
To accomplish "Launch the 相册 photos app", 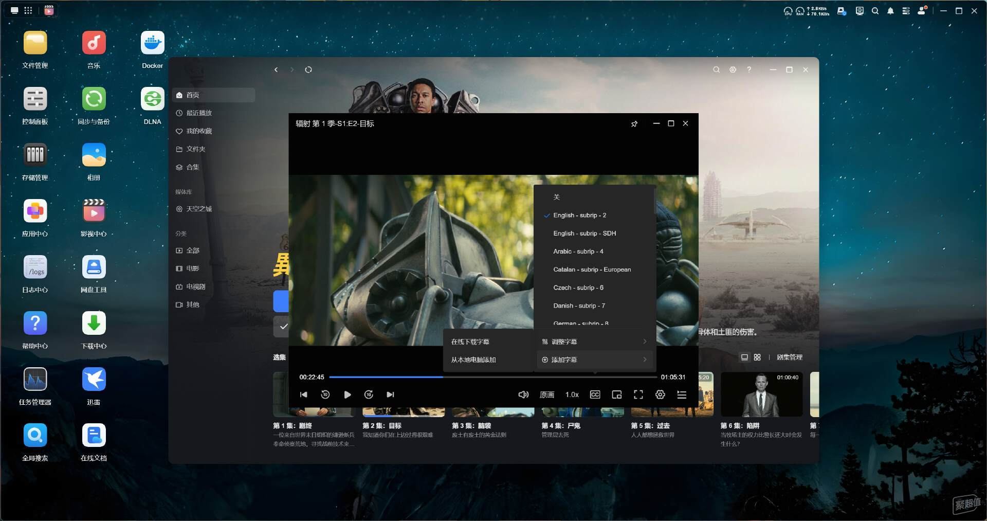I will (94, 155).
